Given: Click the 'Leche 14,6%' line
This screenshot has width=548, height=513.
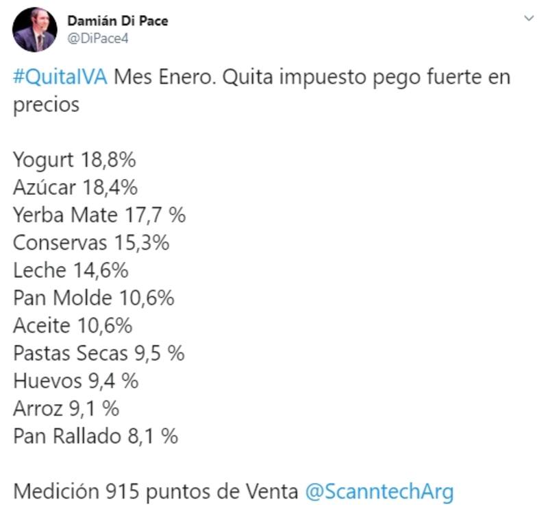Looking at the screenshot, I should pyautogui.click(x=71, y=270).
